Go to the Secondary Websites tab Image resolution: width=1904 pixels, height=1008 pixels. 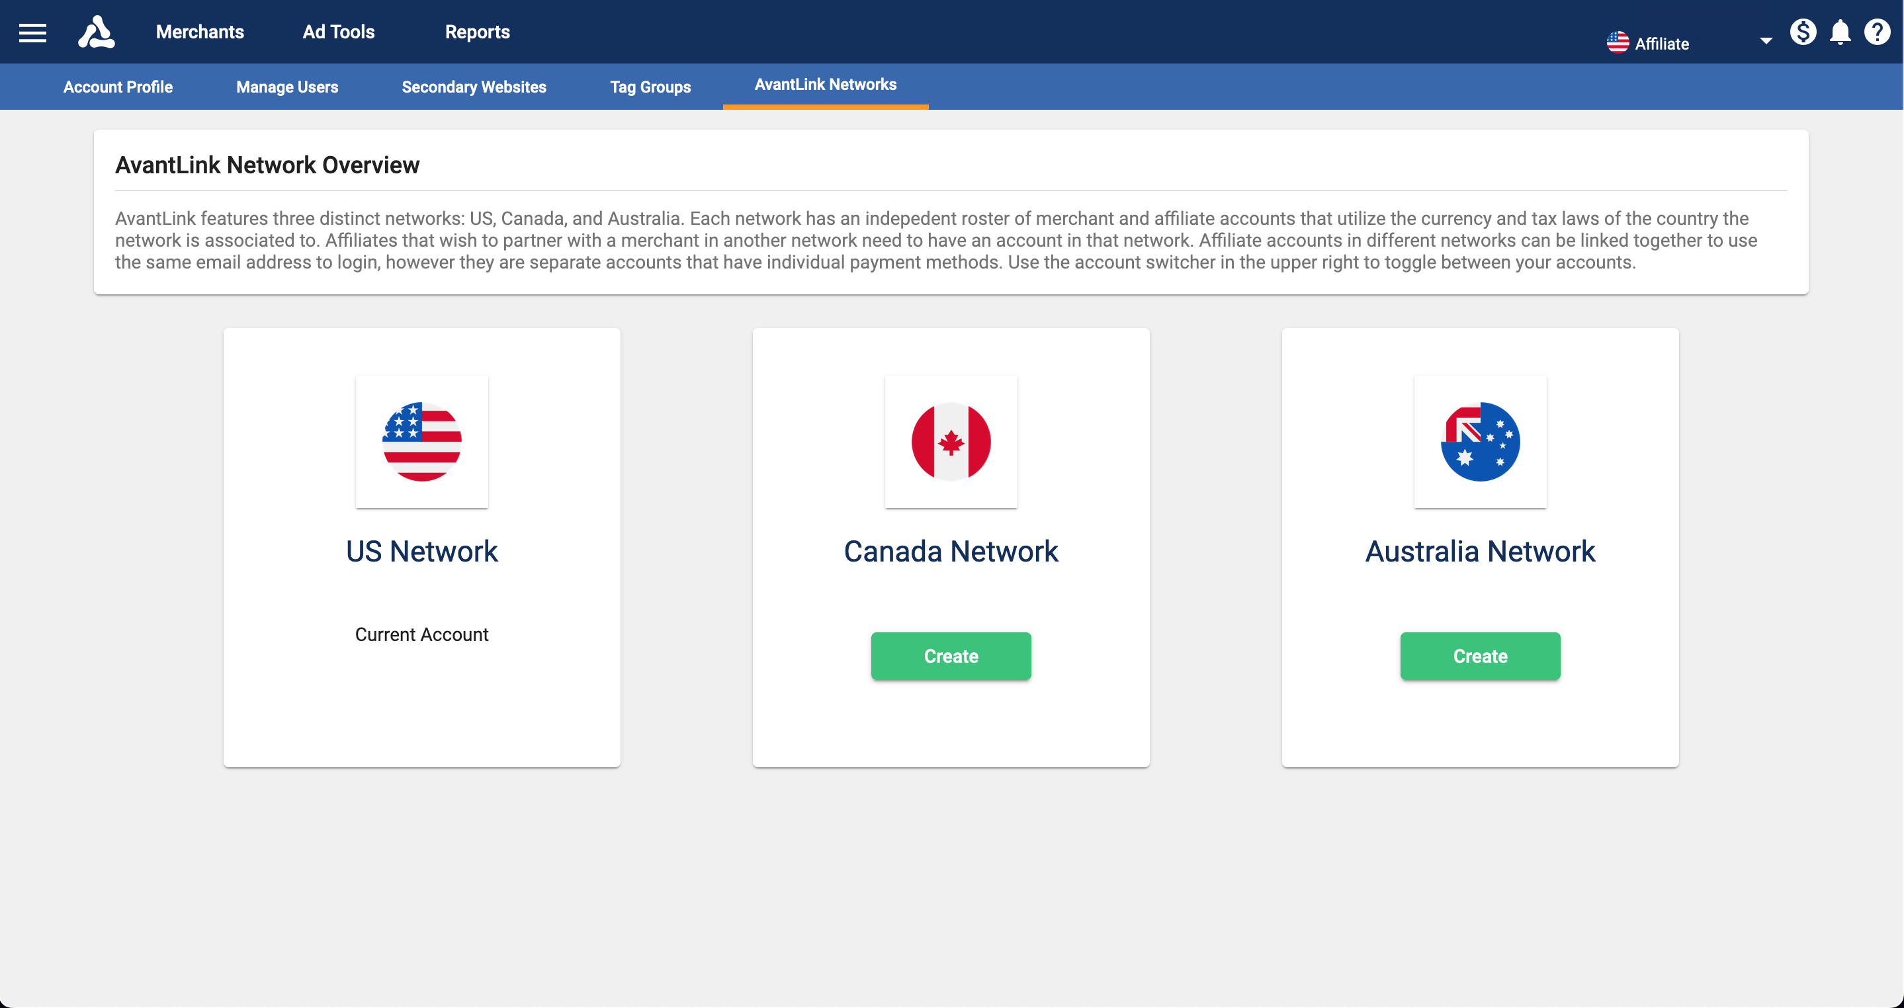[x=474, y=87]
